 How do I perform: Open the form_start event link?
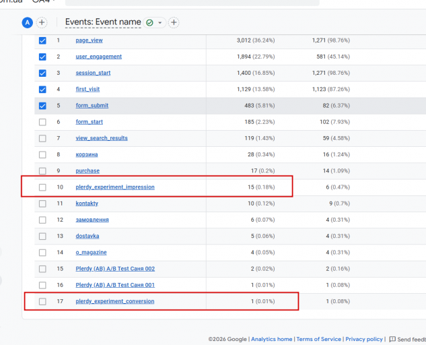[89, 122]
